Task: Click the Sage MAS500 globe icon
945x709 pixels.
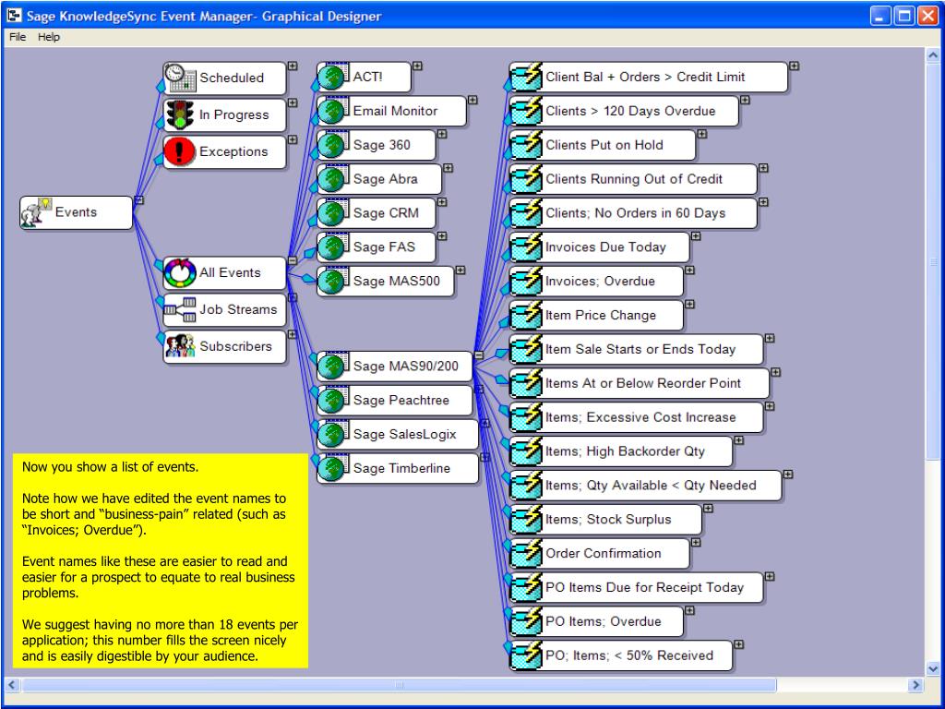Action: [x=333, y=281]
